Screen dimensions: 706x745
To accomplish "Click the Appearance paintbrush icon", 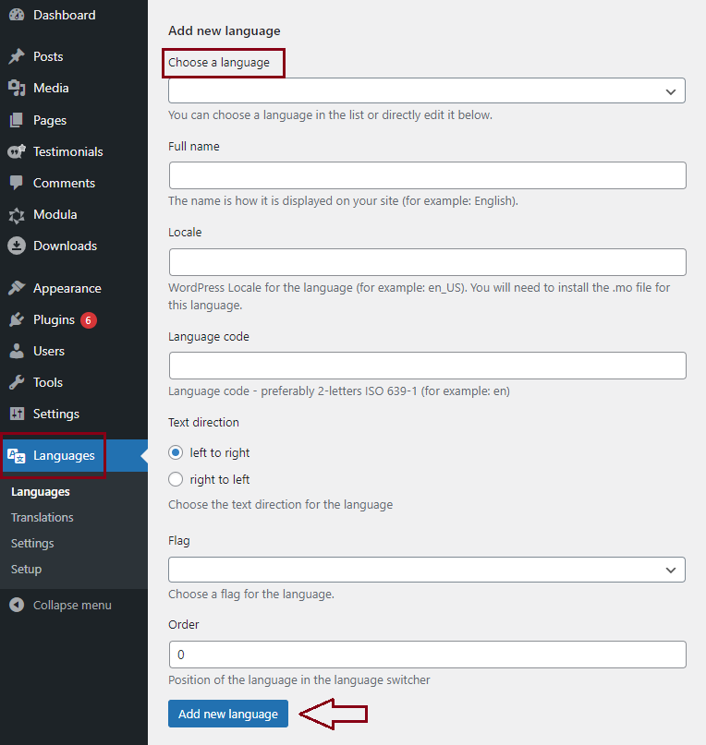I will click(x=17, y=288).
